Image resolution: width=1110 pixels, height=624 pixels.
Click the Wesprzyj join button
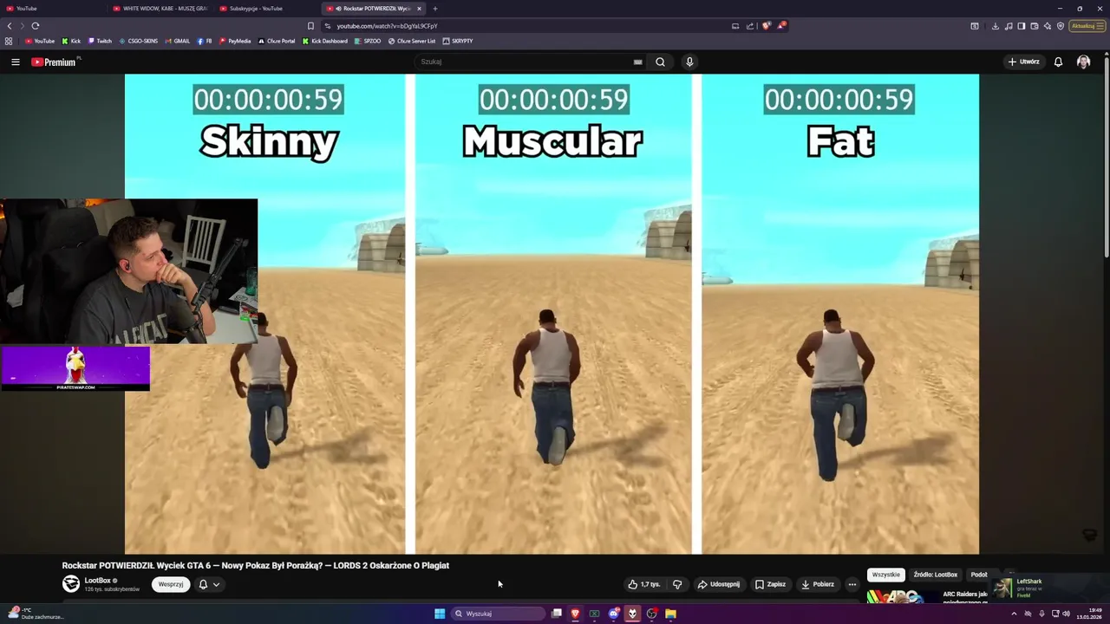click(171, 584)
